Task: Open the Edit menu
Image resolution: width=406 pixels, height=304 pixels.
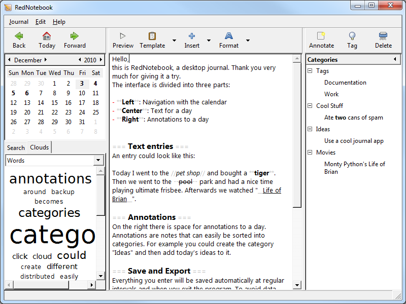Action: tap(41, 22)
